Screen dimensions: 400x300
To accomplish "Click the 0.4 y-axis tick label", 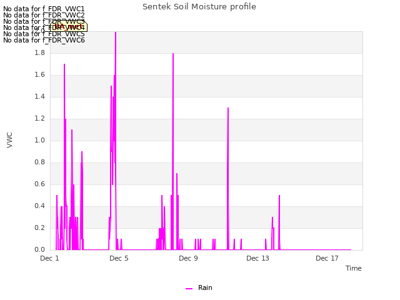I will [39, 206].
